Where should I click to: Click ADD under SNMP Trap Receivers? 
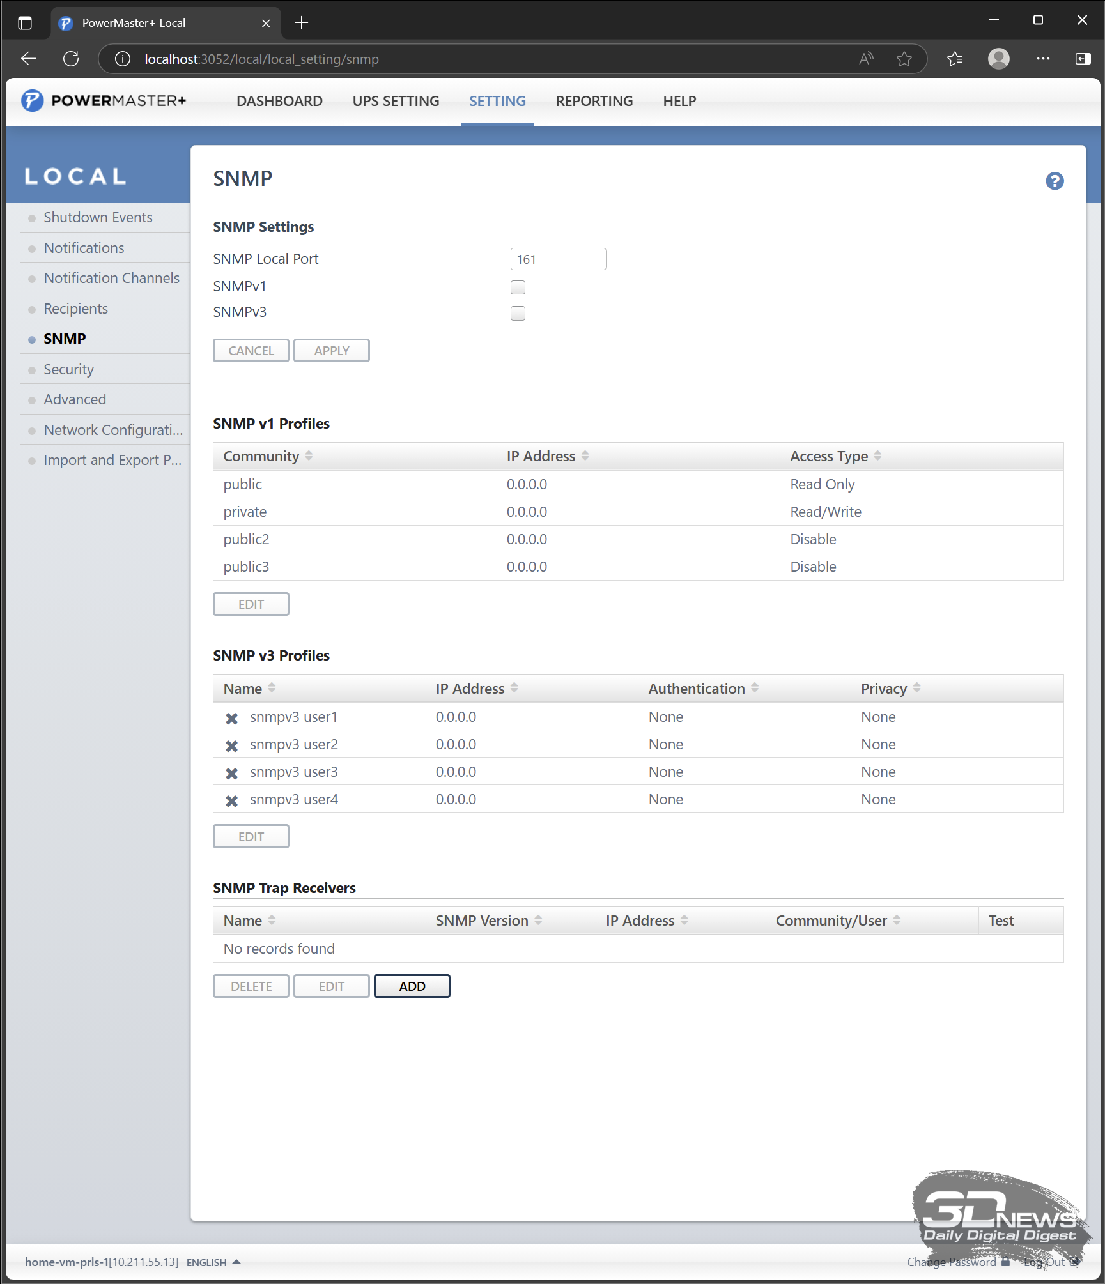coord(412,986)
